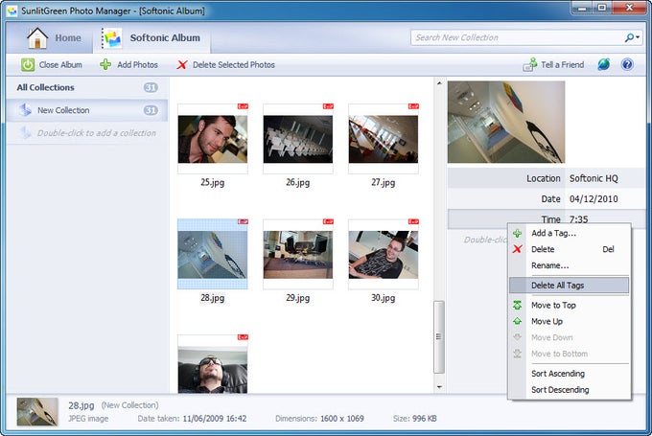This screenshot has height=436, width=652.
Task: Click the green plus icon beside Add a Tag
Action: 517,234
